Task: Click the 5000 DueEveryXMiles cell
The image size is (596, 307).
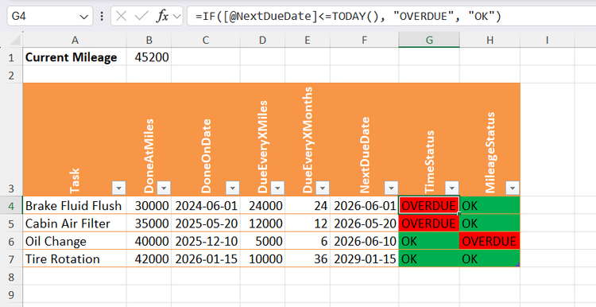Action: pyautogui.click(x=263, y=241)
